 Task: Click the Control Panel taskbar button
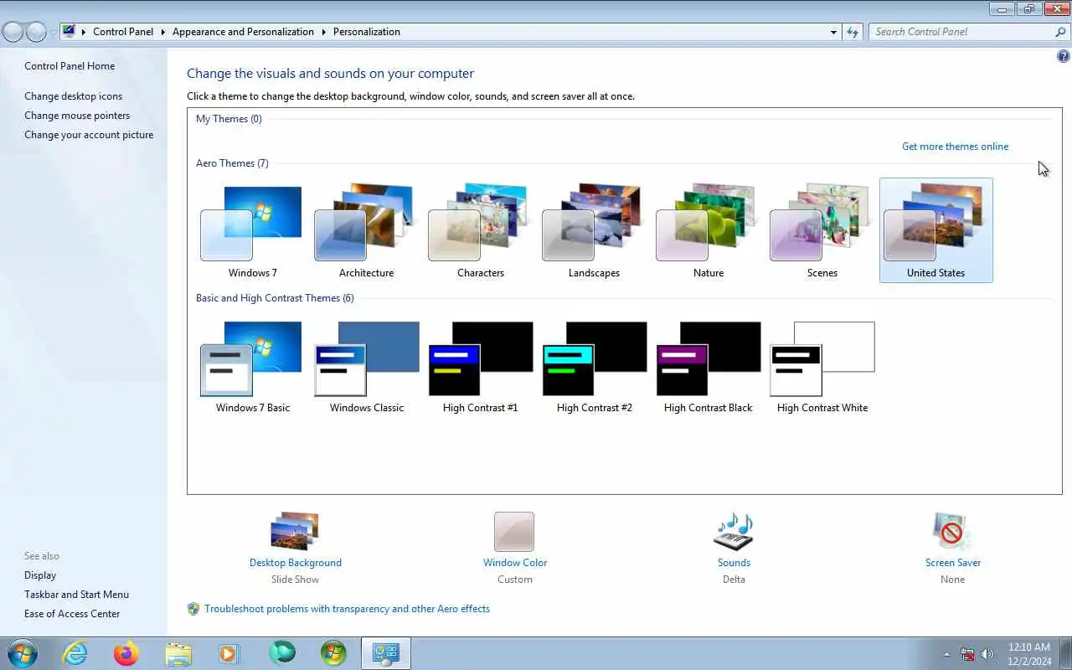tap(385, 653)
